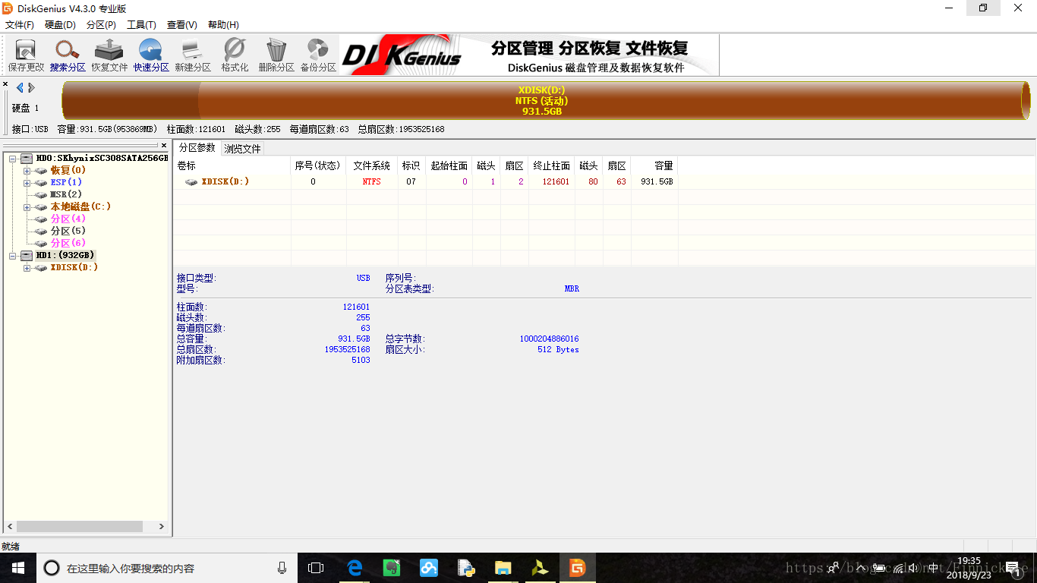1037x583 pixels.
Task: Collapse the HD1:(932GB) disk node
Action: [x=13, y=256]
